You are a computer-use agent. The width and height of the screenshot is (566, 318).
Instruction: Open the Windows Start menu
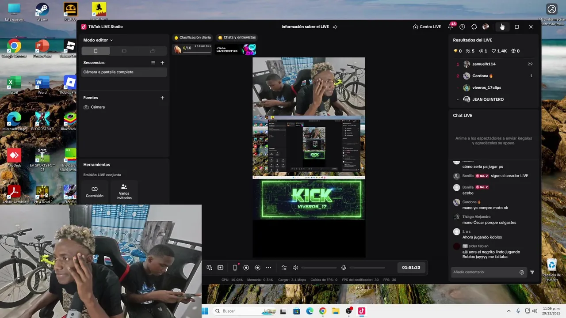(x=205, y=311)
